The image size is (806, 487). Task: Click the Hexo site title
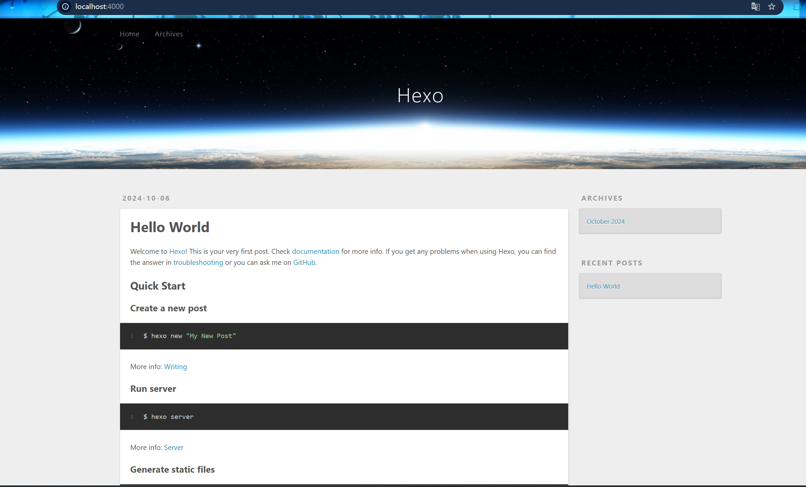click(x=420, y=96)
